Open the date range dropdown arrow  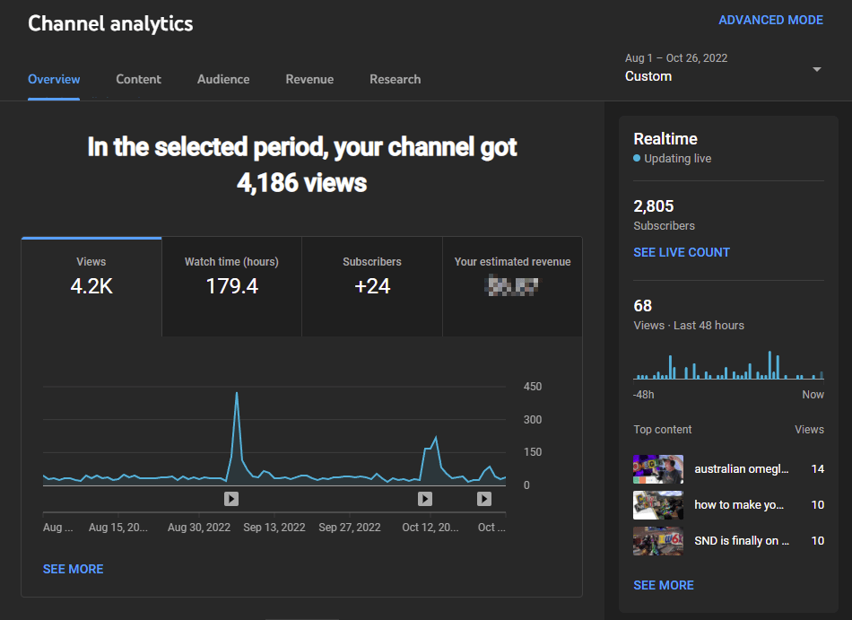[816, 70]
